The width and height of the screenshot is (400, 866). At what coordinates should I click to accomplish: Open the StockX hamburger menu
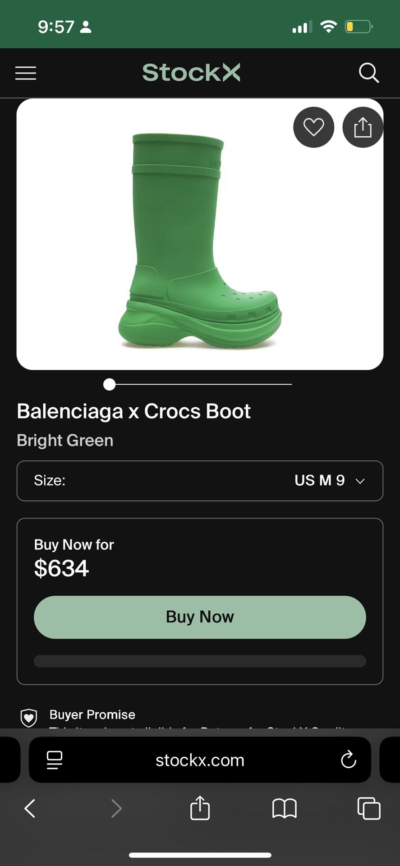[x=26, y=73]
